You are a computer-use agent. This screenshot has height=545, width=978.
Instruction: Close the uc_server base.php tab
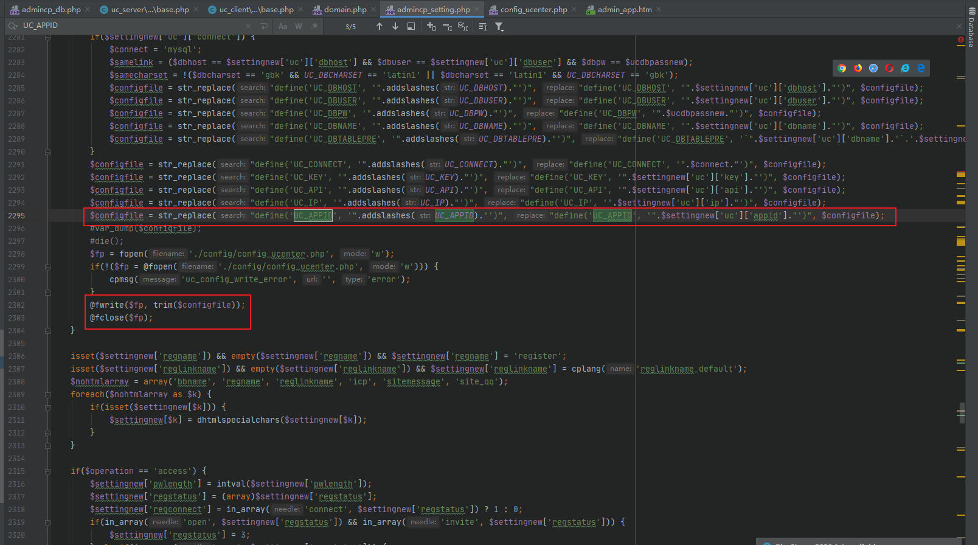(195, 9)
